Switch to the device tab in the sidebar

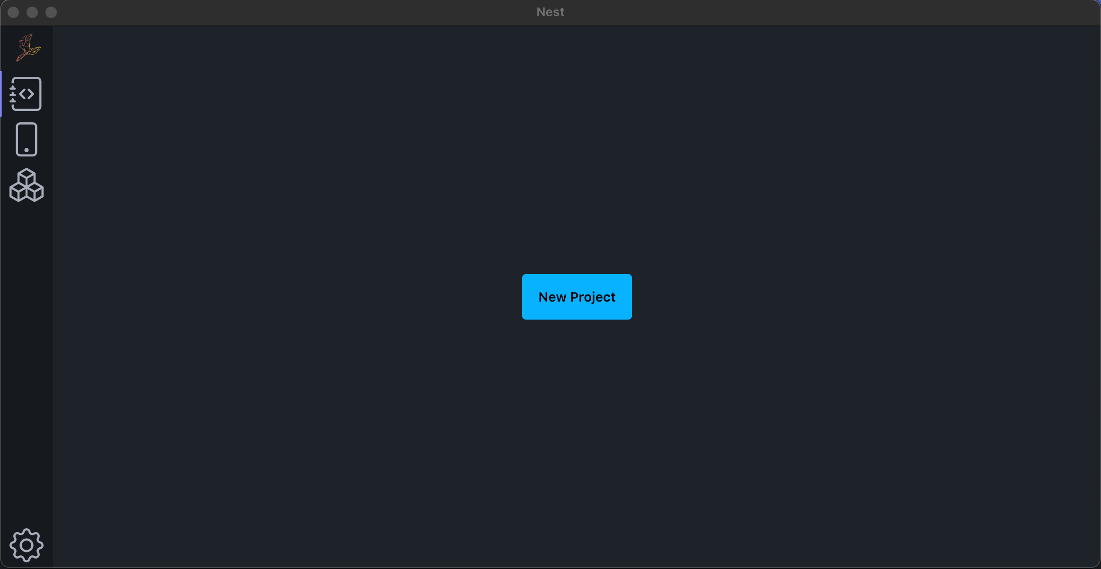(26, 139)
